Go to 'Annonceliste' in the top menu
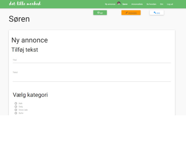 point(137,4)
